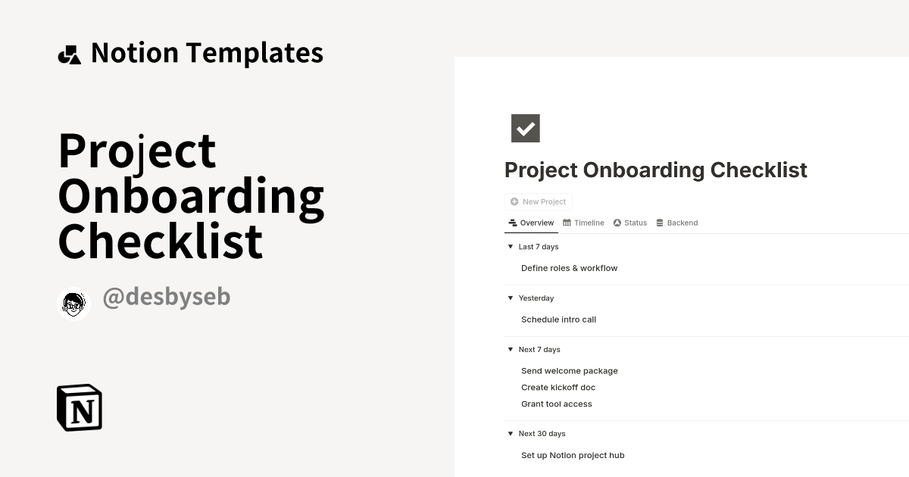909x477 pixels.
Task: Click the desbyseb avatar thumbnail
Action: pos(73,304)
